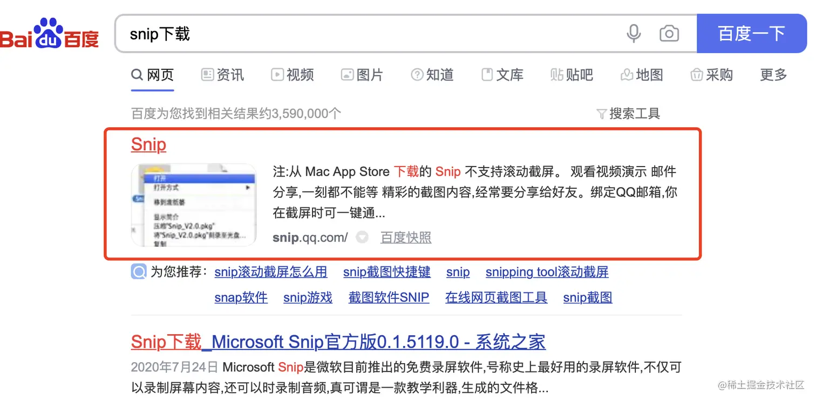Click the funnel icon beside 搜索工具

(x=601, y=114)
